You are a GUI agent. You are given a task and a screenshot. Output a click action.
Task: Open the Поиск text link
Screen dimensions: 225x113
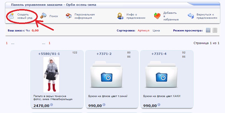[x=54, y=16]
